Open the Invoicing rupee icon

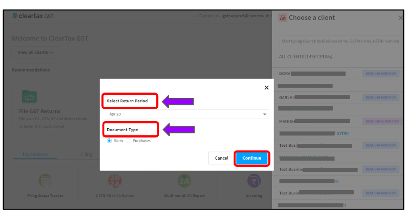[x=254, y=181]
